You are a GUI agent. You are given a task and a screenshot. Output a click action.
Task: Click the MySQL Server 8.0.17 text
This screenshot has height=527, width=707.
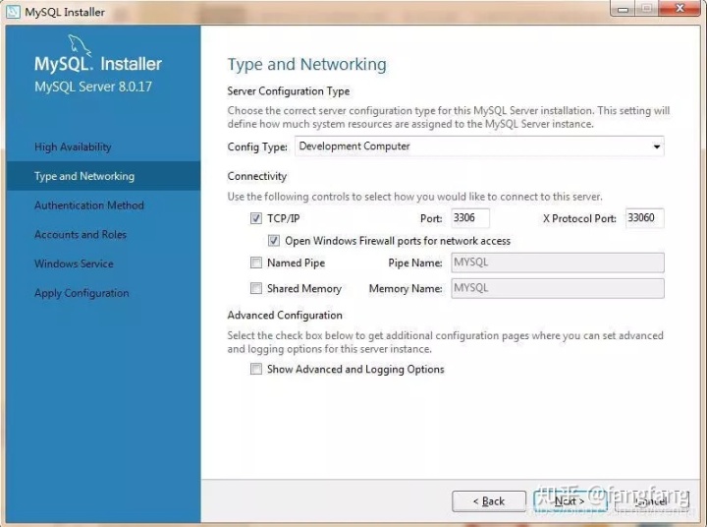93,87
